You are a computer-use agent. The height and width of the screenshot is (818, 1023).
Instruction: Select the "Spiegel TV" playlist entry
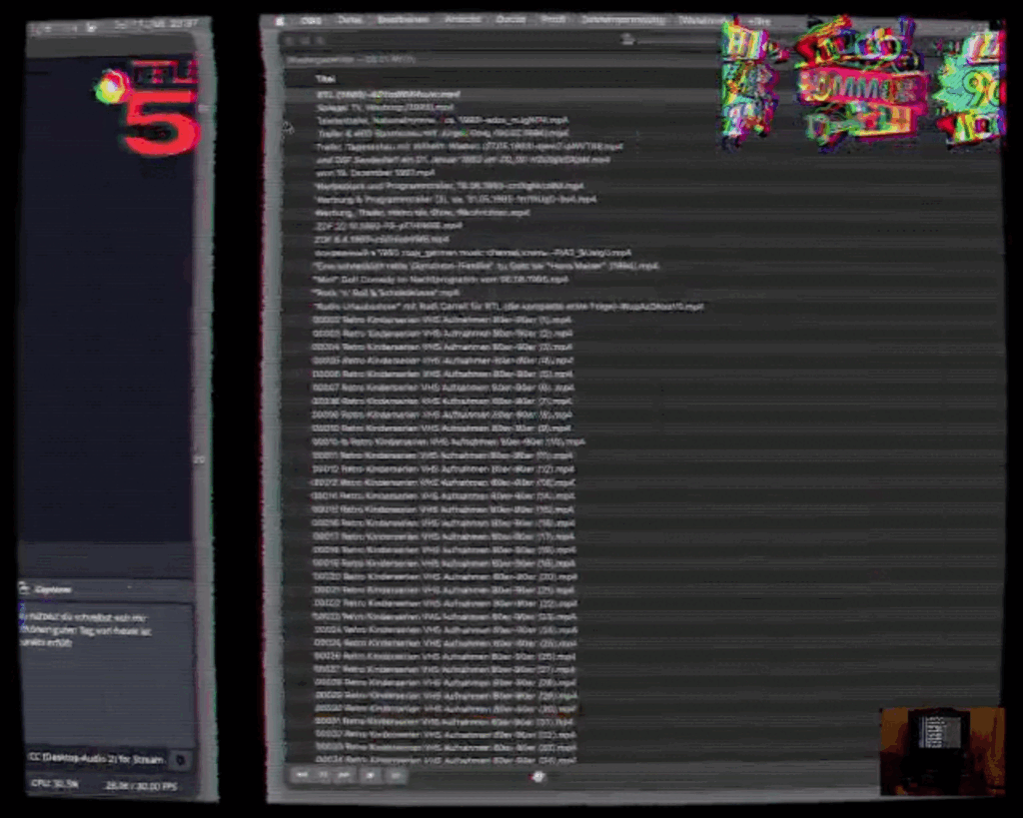385,106
